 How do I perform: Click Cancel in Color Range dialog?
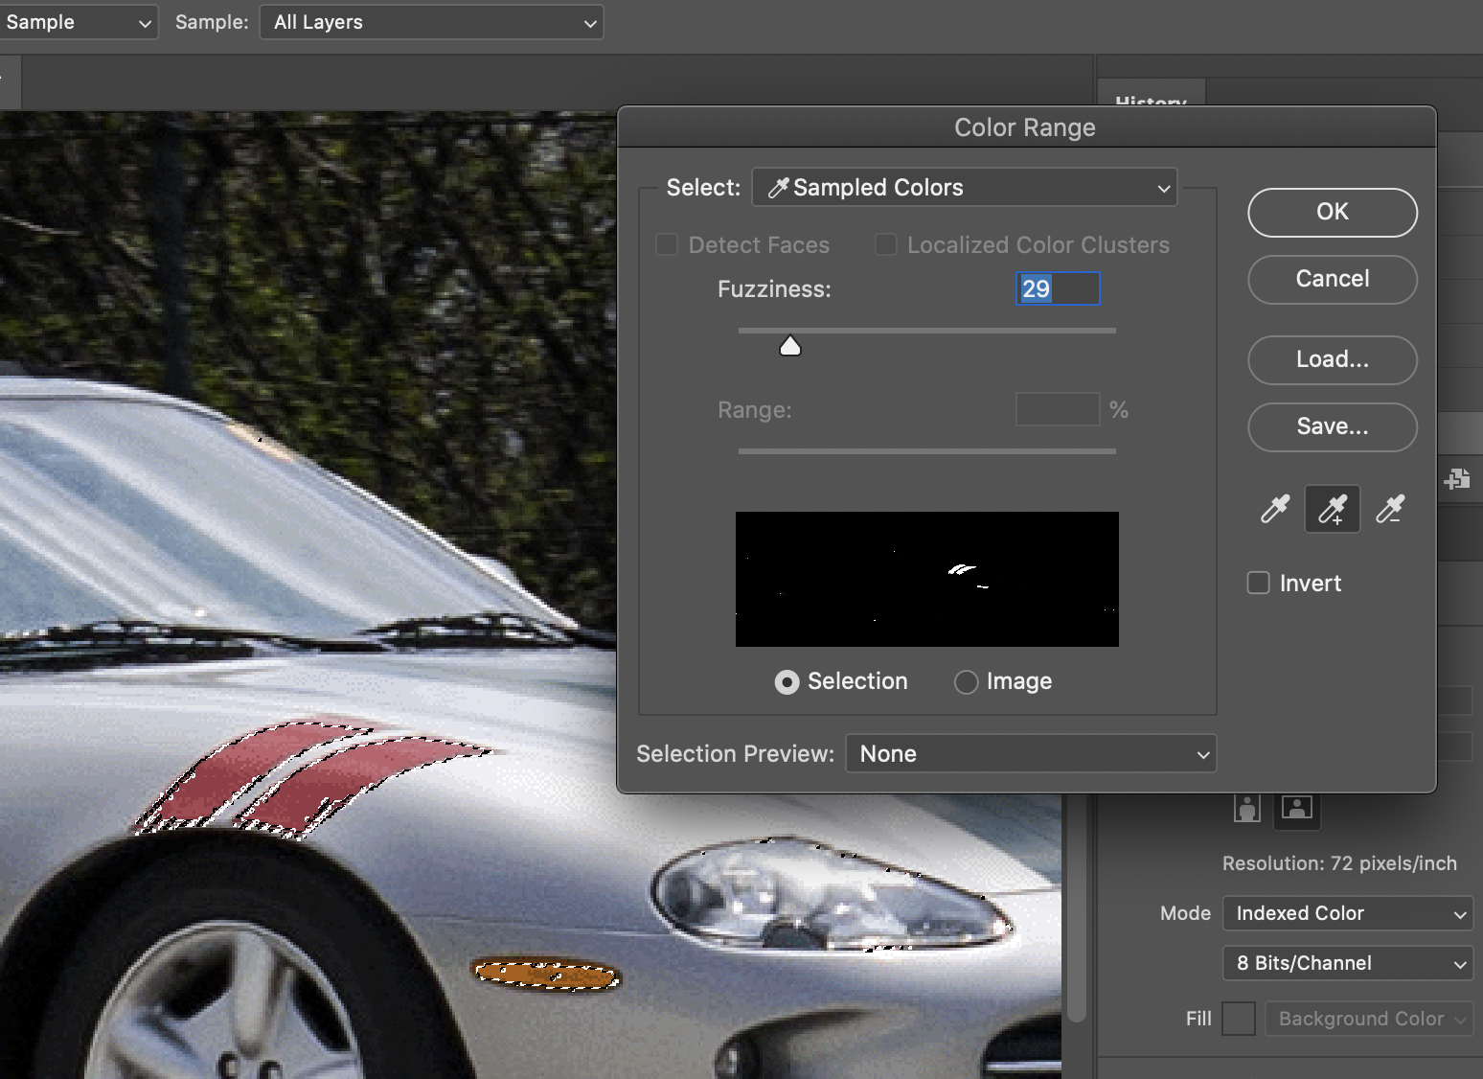pyautogui.click(x=1333, y=279)
